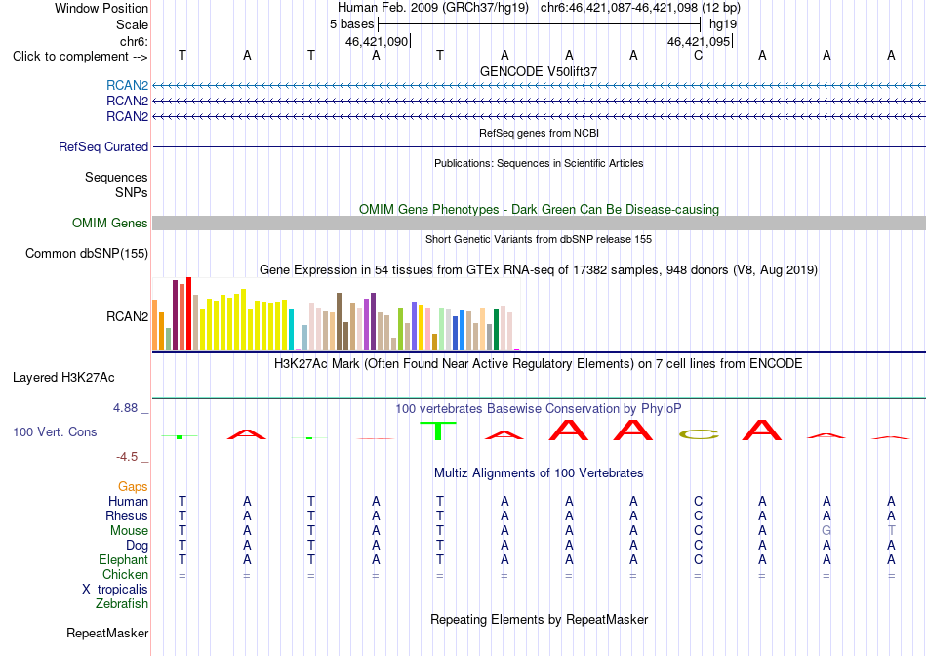The width and height of the screenshot is (927, 656).
Task: Click the -4.5 PhyloP lower limit value
Action: coord(127,457)
